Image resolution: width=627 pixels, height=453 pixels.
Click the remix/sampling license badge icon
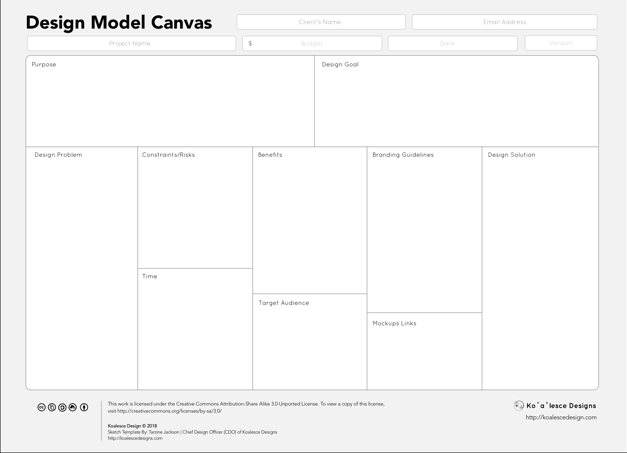[x=73, y=407]
